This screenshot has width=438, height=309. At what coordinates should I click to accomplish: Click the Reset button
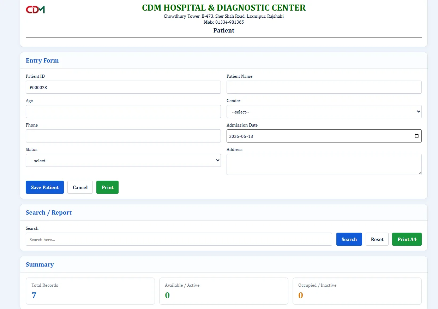377,239
